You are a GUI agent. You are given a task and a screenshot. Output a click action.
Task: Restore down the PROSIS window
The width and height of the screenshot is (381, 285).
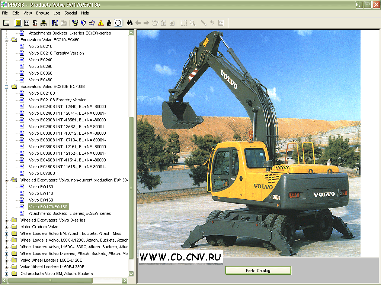367,4
